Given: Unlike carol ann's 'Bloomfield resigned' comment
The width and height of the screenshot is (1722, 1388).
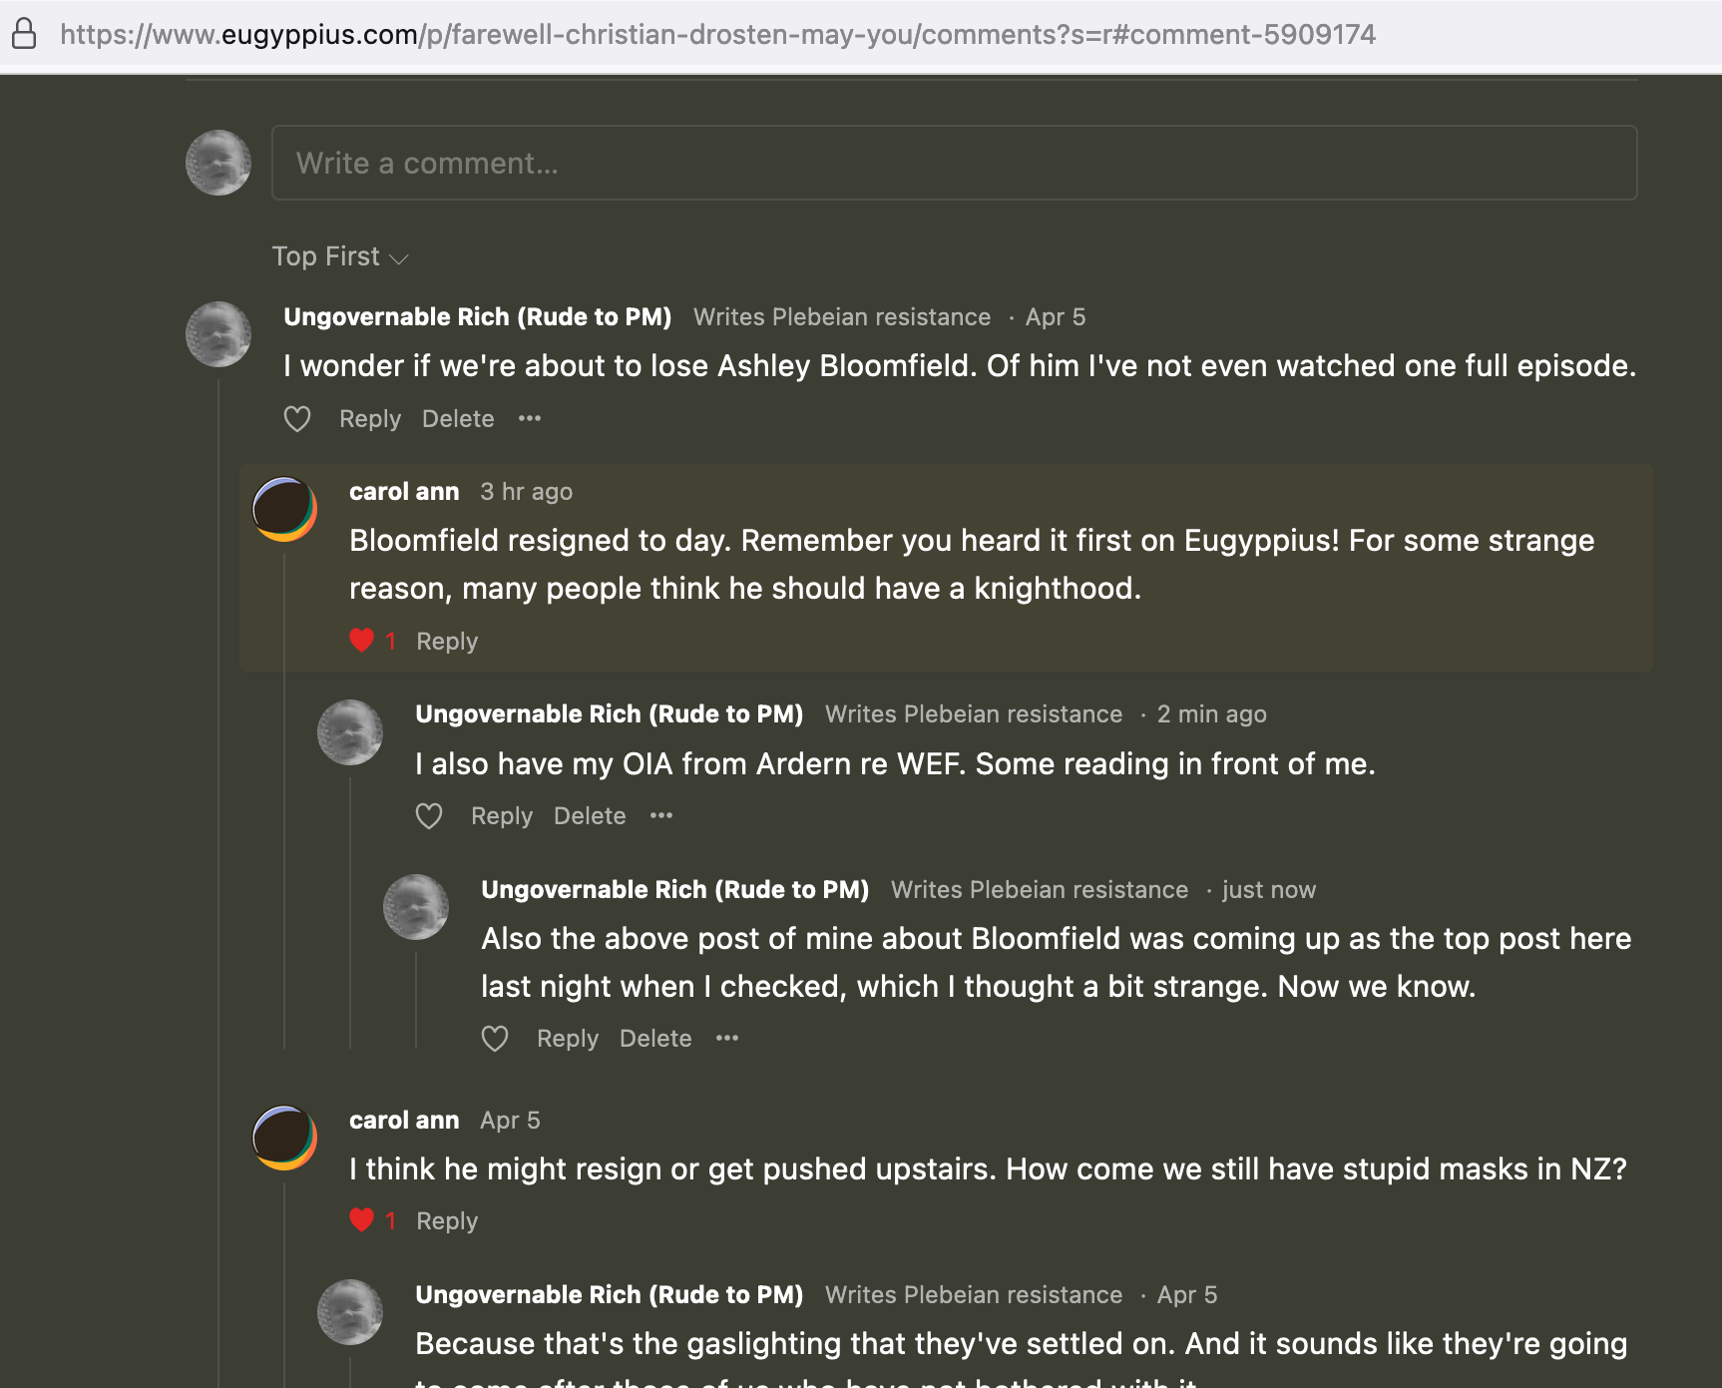Looking at the screenshot, I should 362,641.
